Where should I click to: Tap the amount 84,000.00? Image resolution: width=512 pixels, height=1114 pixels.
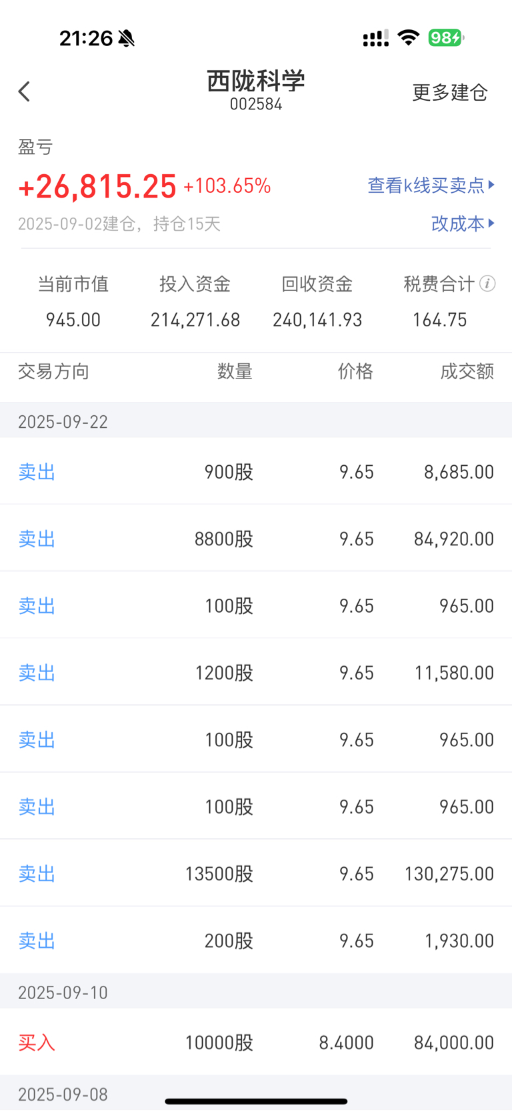(x=454, y=1043)
